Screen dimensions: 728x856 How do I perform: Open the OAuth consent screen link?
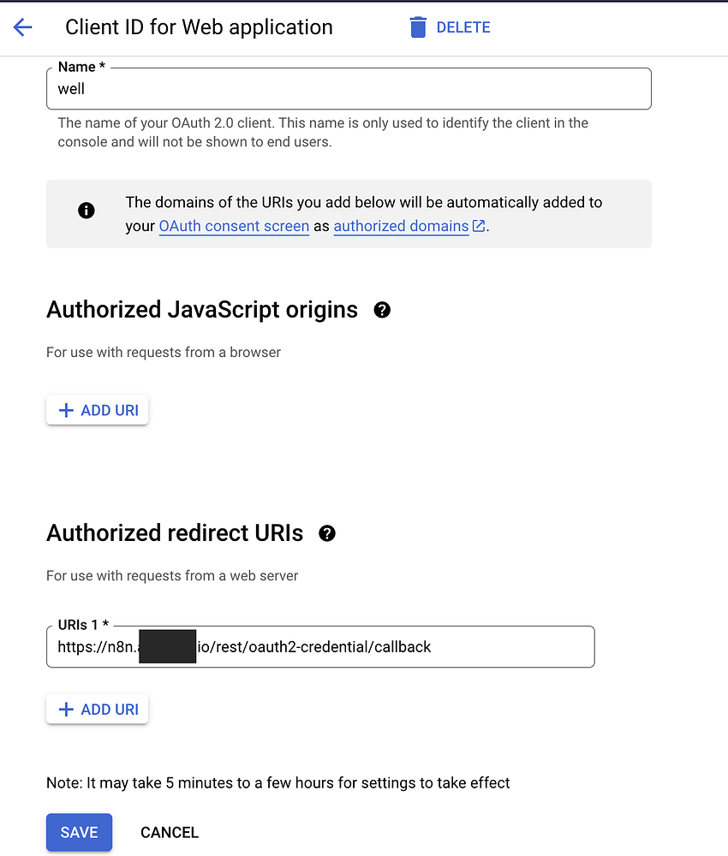pos(234,226)
